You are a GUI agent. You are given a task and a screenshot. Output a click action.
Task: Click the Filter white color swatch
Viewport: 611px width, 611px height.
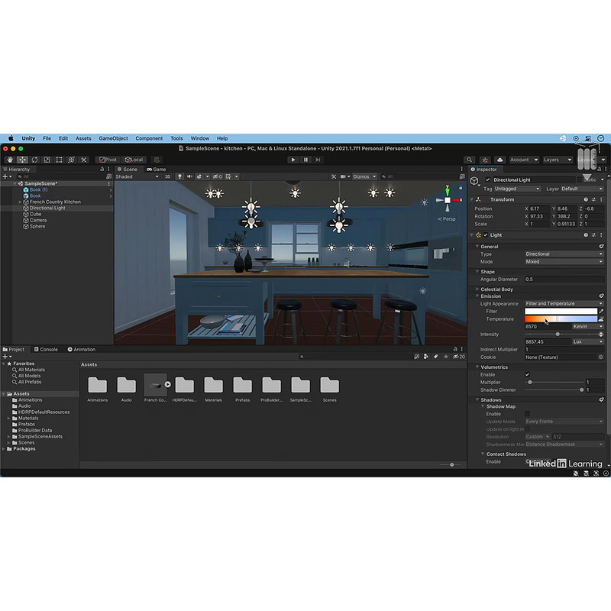[560, 311]
